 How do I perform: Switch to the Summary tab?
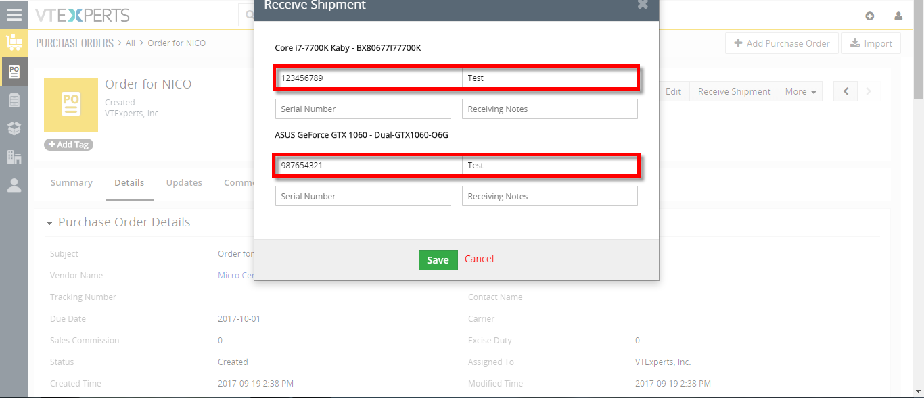(x=72, y=182)
